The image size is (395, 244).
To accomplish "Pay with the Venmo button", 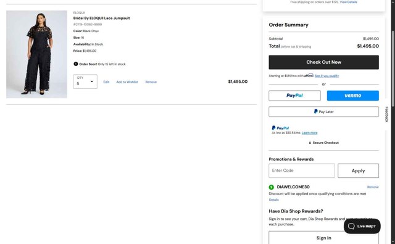I will (x=352, y=96).
